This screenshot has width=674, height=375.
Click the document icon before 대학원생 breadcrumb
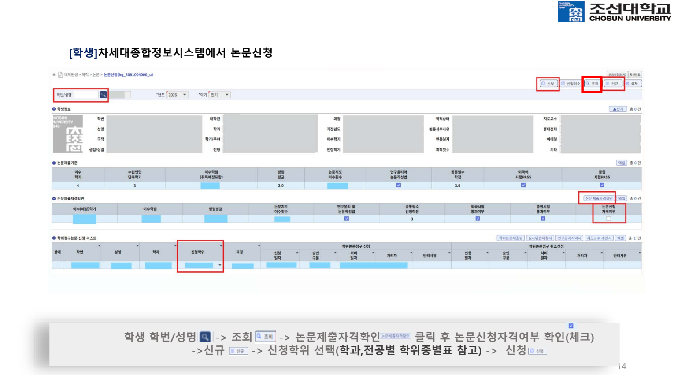click(x=60, y=75)
